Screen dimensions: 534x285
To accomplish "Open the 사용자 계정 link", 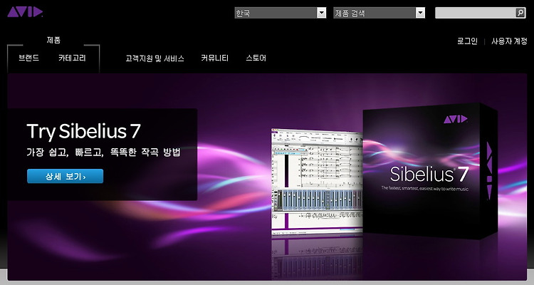I will [509, 41].
